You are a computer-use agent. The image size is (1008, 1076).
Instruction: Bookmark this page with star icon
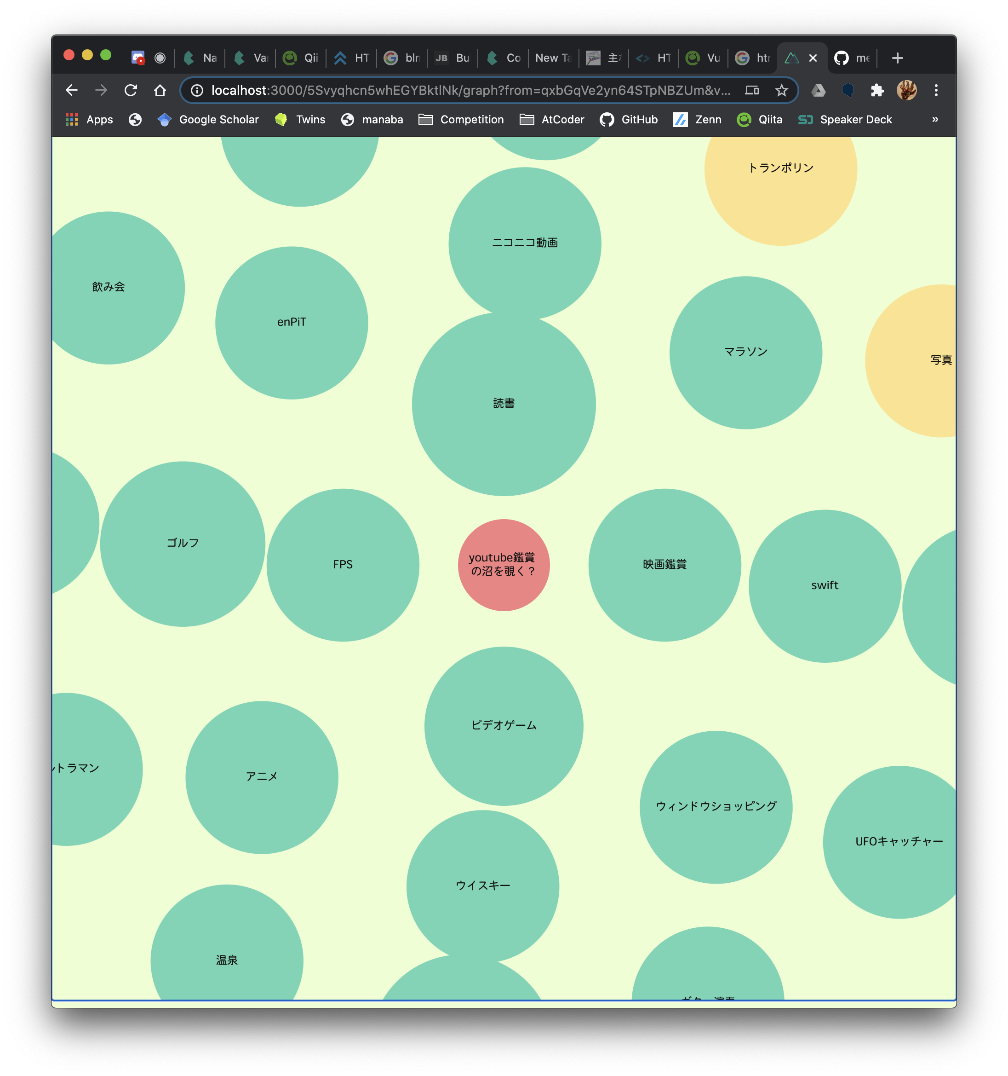tap(781, 90)
